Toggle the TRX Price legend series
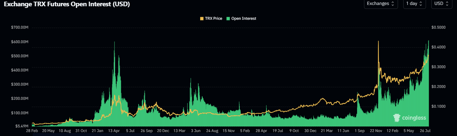The image size is (457, 136). (x=211, y=18)
